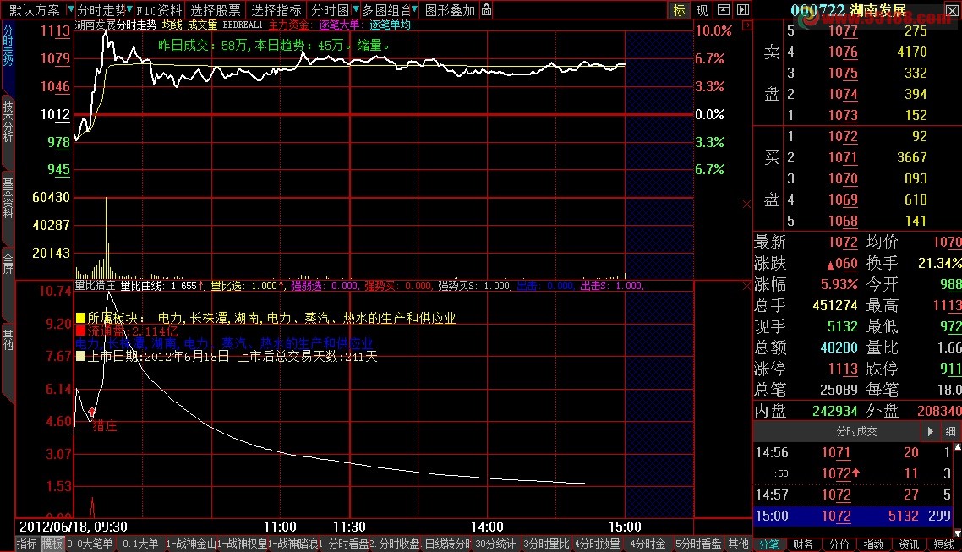Select the 30分统计 template tab

coord(495,544)
